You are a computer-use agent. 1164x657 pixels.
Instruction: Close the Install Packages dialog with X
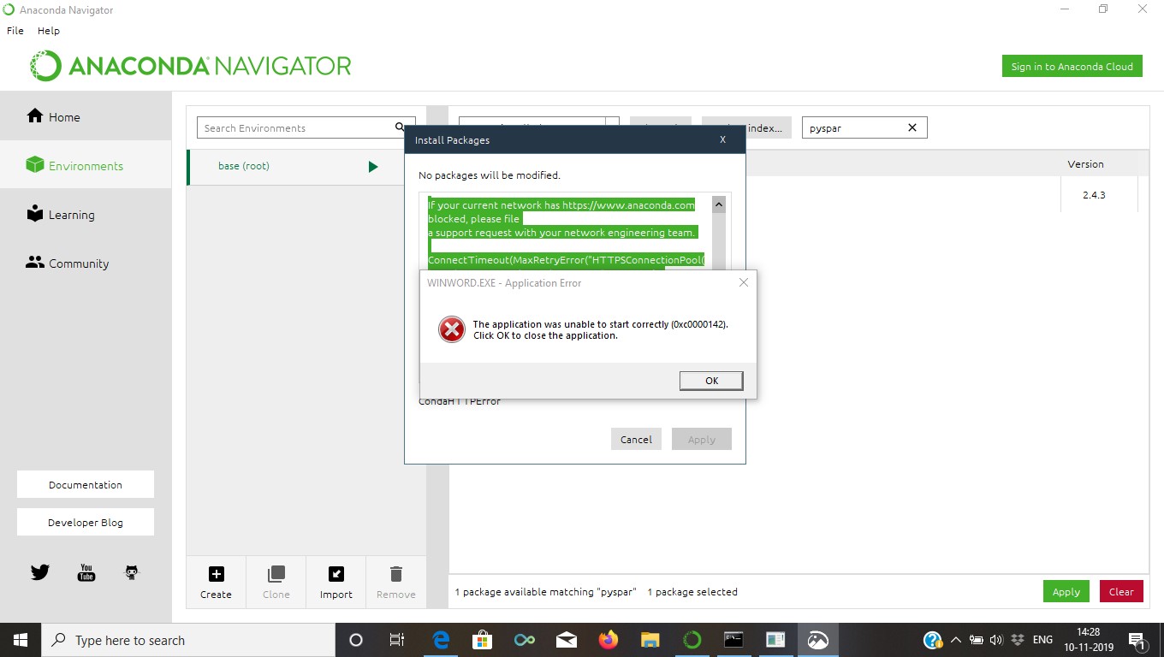coord(722,139)
